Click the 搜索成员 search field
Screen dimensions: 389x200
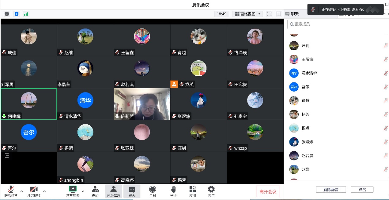click(337, 24)
